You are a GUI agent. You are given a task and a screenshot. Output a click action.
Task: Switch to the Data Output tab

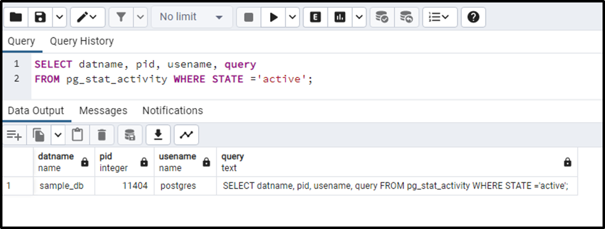click(x=36, y=111)
